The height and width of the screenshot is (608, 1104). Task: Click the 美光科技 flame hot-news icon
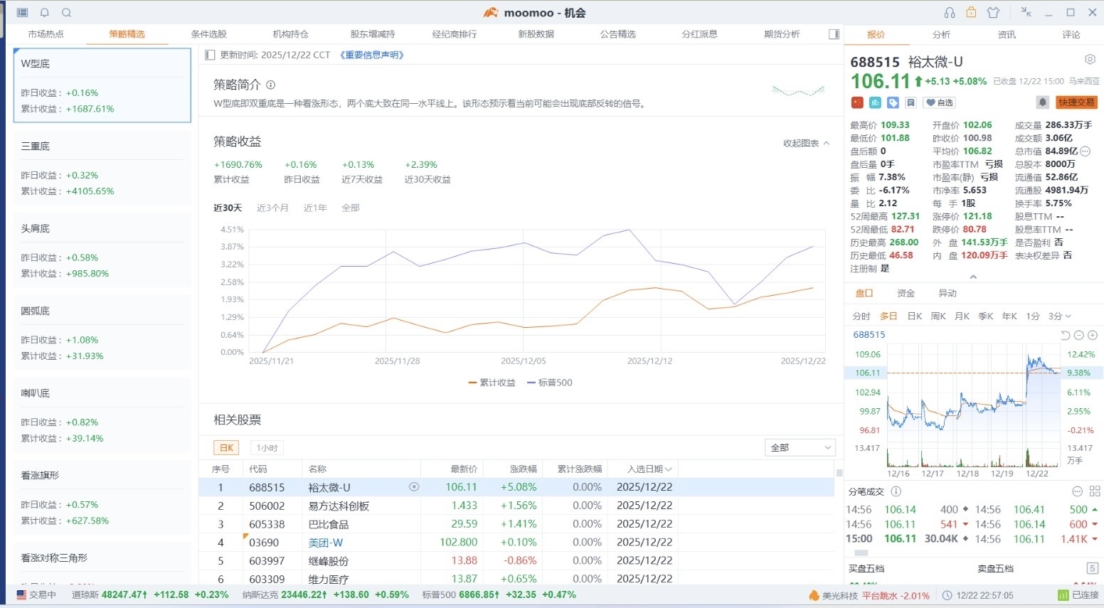click(x=814, y=595)
